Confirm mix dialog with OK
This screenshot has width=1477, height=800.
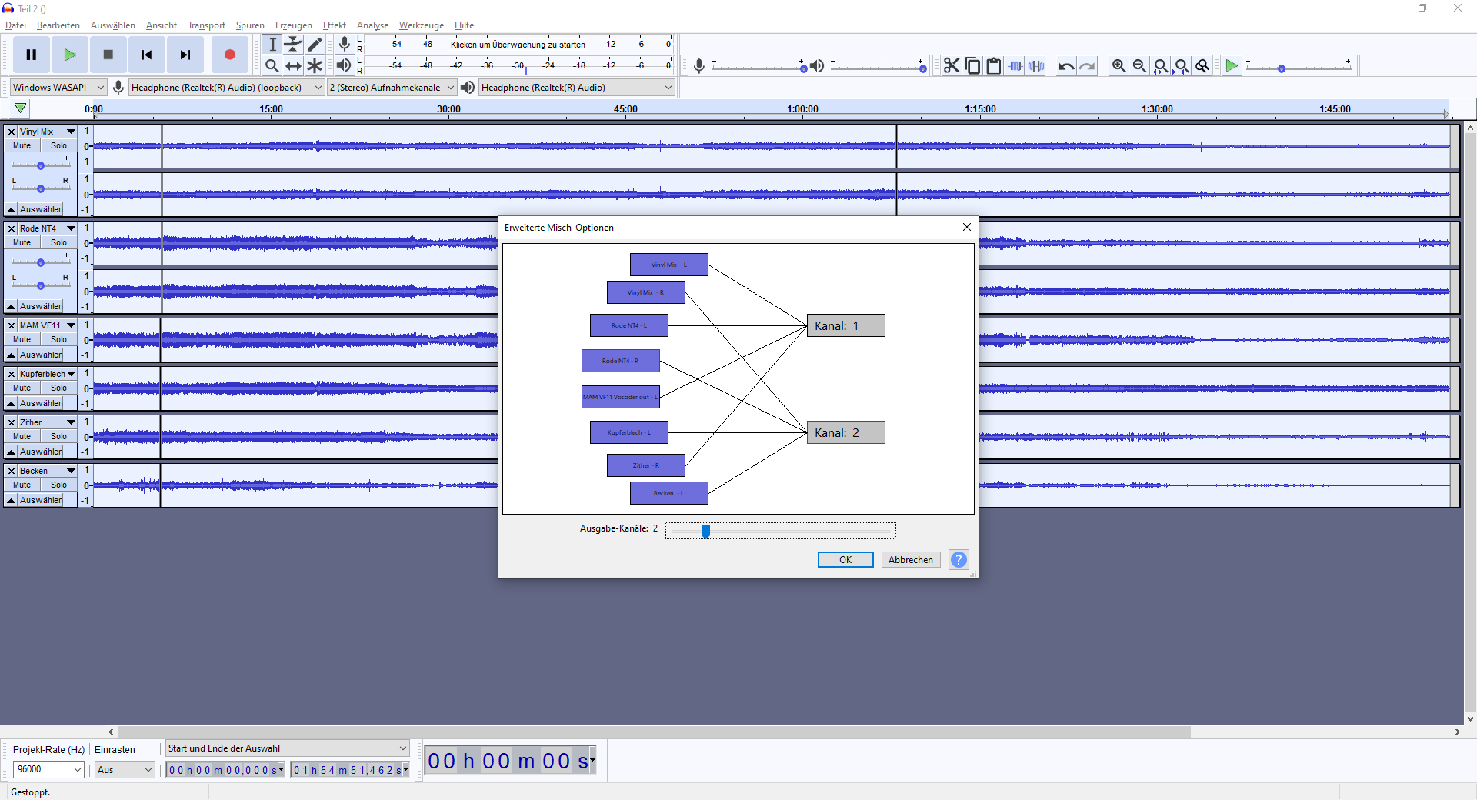point(845,560)
